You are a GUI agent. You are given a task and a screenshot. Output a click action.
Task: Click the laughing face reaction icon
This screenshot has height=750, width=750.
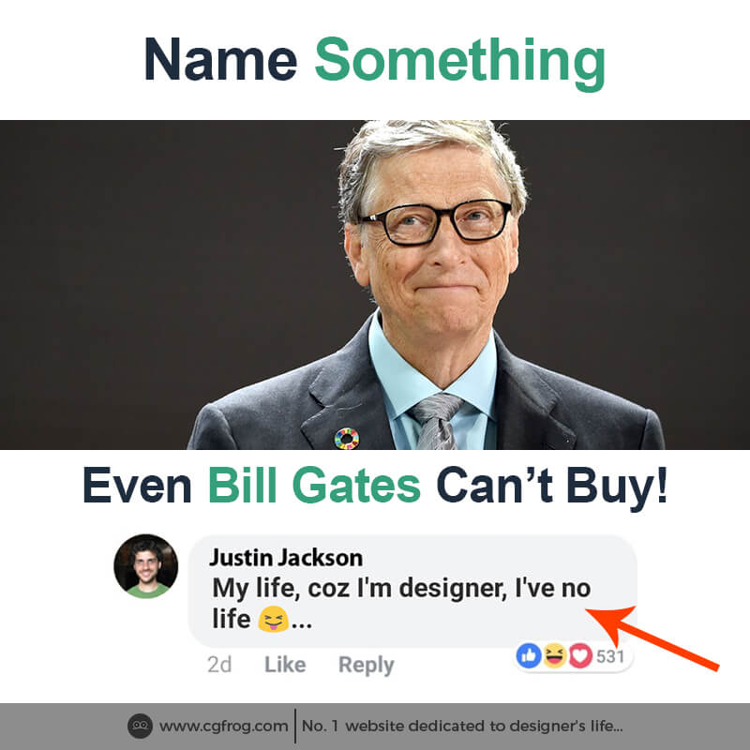pos(554,655)
